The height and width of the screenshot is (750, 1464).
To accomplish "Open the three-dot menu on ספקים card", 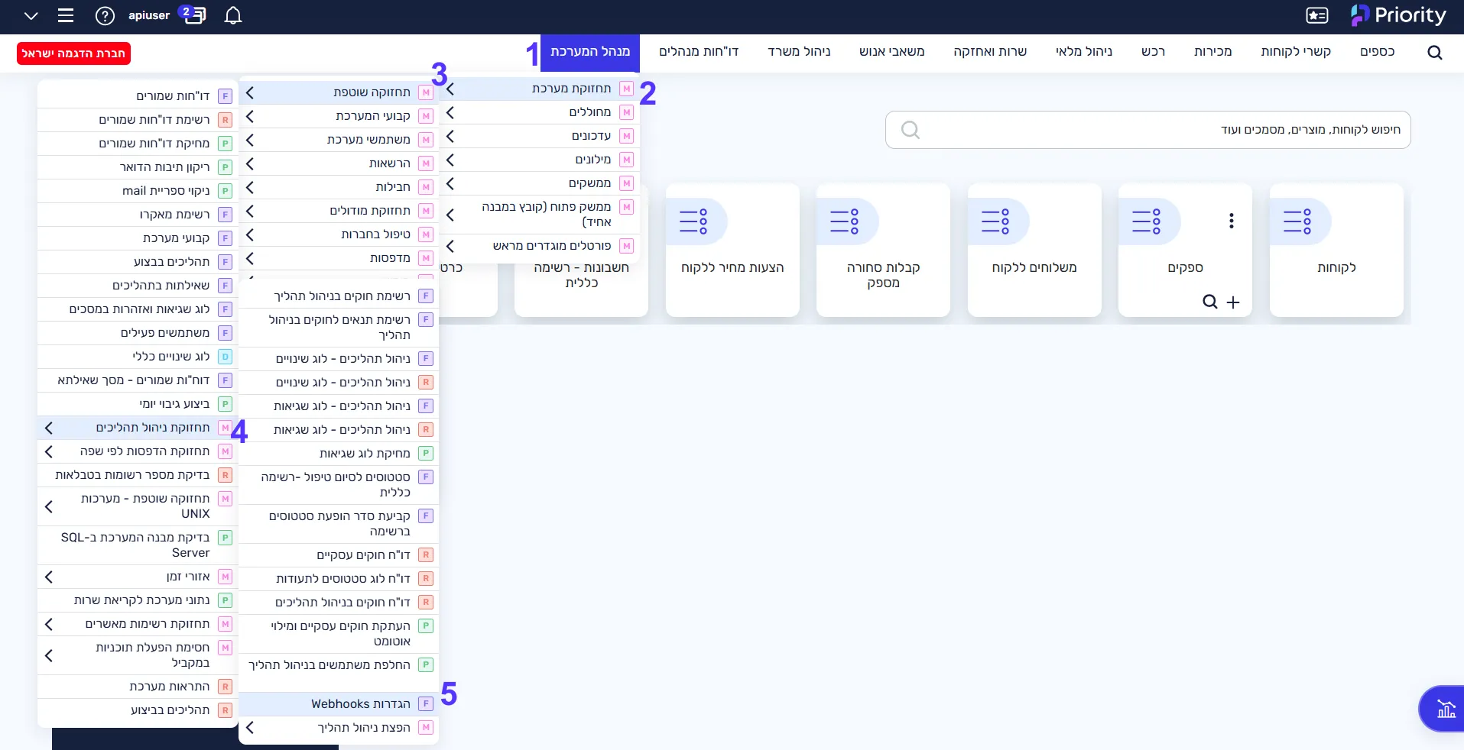I will pyautogui.click(x=1231, y=221).
